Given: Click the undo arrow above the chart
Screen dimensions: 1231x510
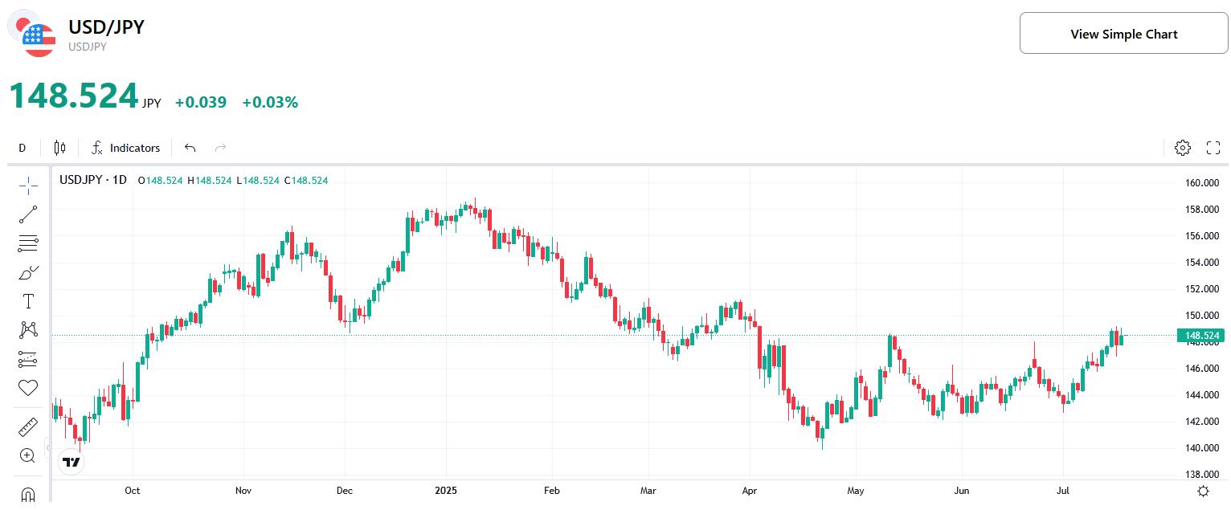Looking at the screenshot, I should (x=190, y=148).
